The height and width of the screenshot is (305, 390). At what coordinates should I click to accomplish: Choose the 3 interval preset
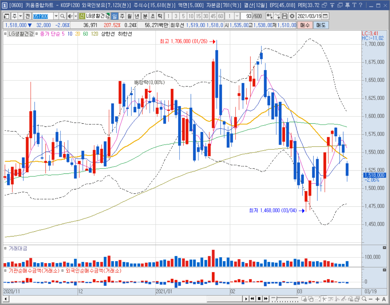pos(176,16)
